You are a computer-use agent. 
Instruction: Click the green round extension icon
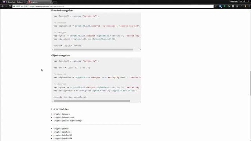[225, 6]
